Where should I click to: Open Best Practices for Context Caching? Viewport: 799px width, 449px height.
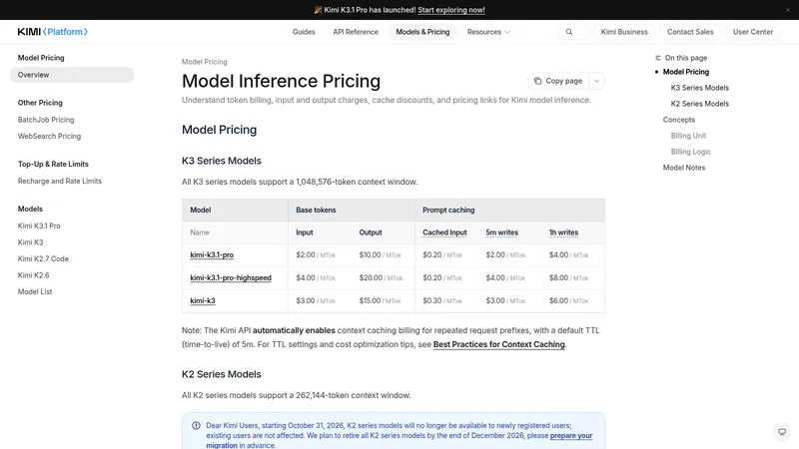click(x=498, y=344)
